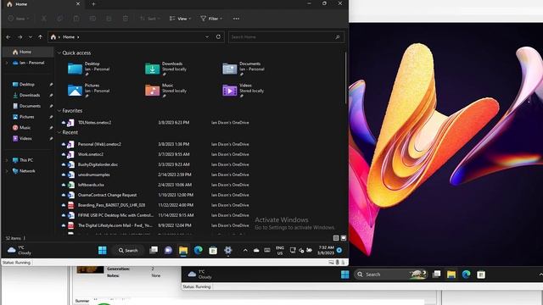Click the Share icon in the toolbar
This screenshot has width=543, height=305.
(x=109, y=19)
